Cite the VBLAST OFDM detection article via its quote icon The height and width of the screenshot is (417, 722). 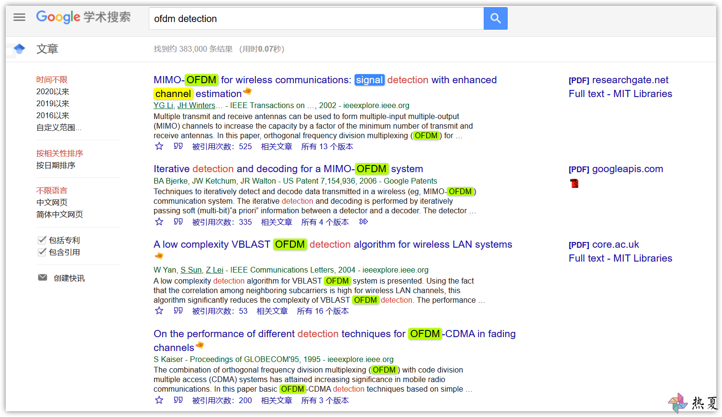pos(178,311)
